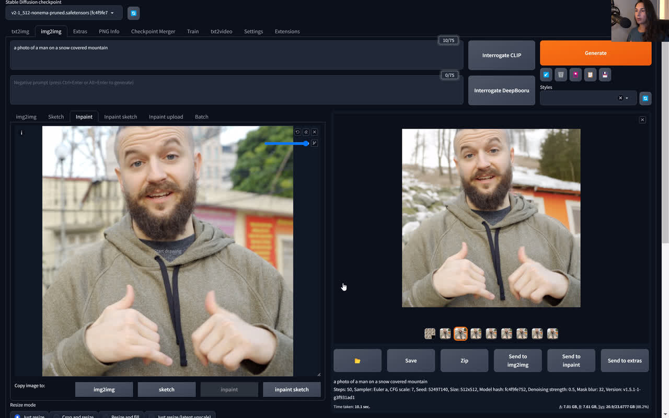Click the canvas resize handle corner

tap(319, 374)
